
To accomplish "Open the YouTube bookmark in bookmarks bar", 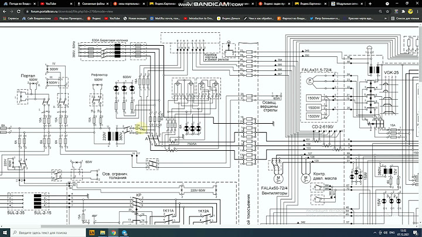I will pyautogui.click(x=112, y=18).
